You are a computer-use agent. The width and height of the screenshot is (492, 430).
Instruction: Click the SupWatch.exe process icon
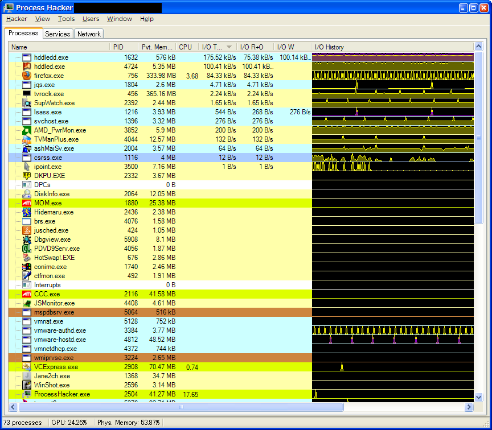(x=27, y=103)
